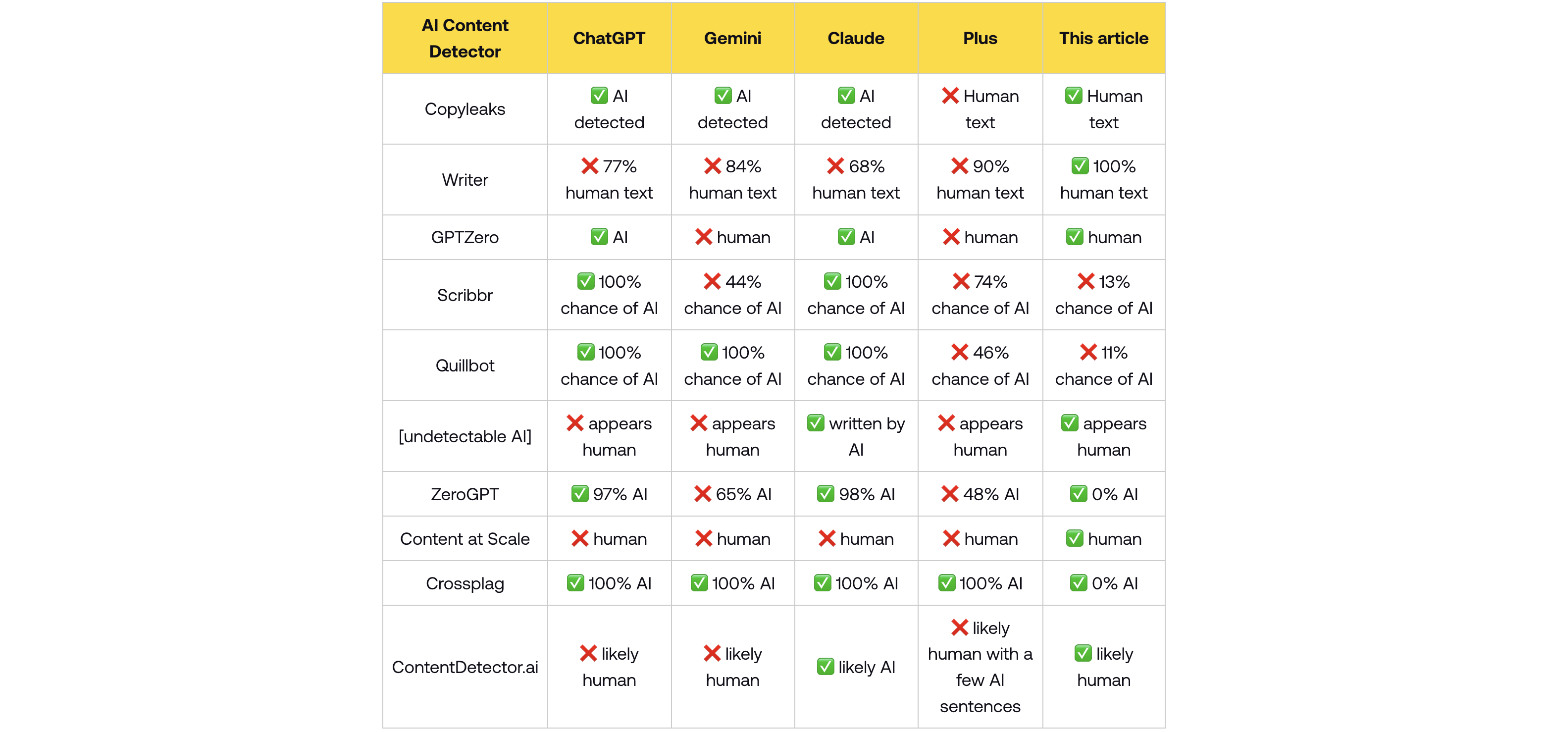The height and width of the screenshot is (732, 1549).
Task: Click the green check beside 'likely AI'
Action: point(826,667)
